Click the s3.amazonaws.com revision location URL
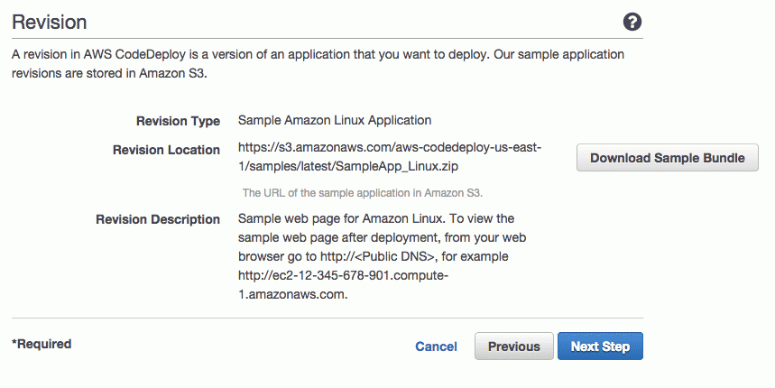Viewport: 775px width, 388px height. pos(390,157)
